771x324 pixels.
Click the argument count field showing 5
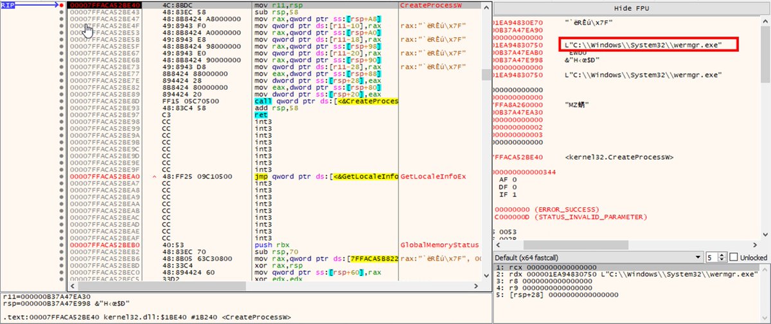point(712,257)
